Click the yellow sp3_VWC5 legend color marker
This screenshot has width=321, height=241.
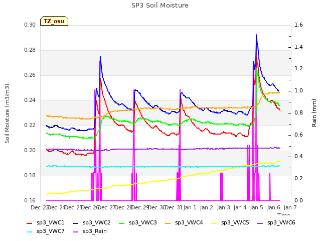pyautogui.click(x=214, y=223)
